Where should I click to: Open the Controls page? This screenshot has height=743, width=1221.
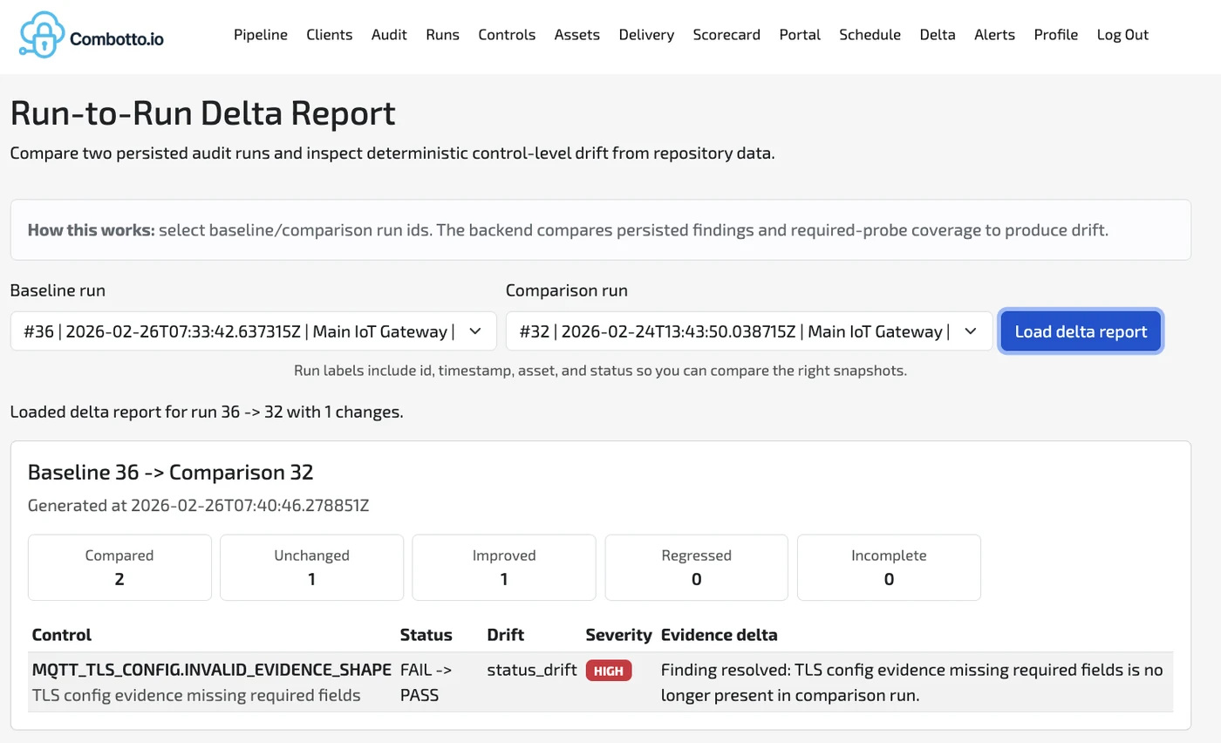(507, 35)
